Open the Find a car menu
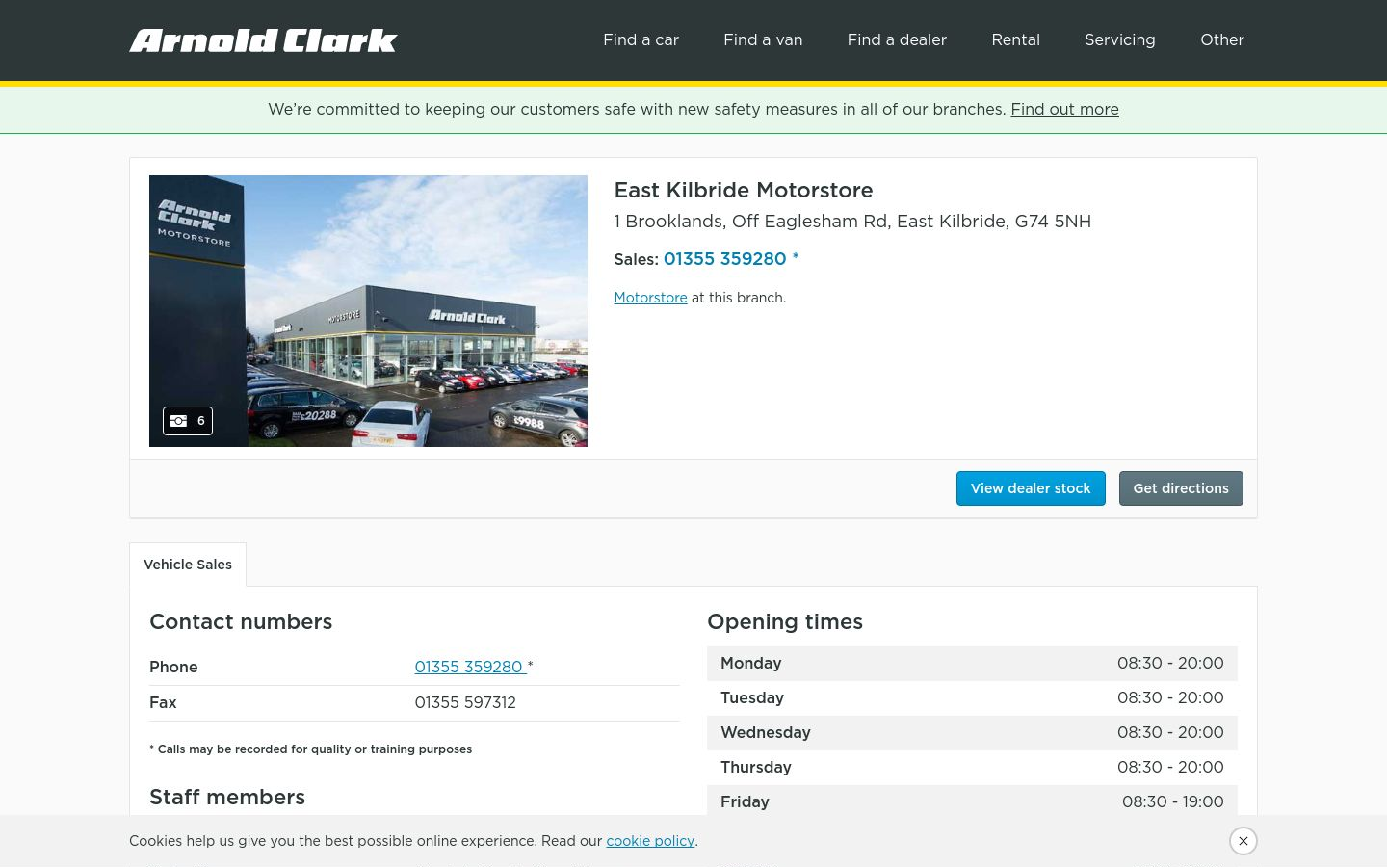This screenshot has width=1387, height=867. (641, 39)
